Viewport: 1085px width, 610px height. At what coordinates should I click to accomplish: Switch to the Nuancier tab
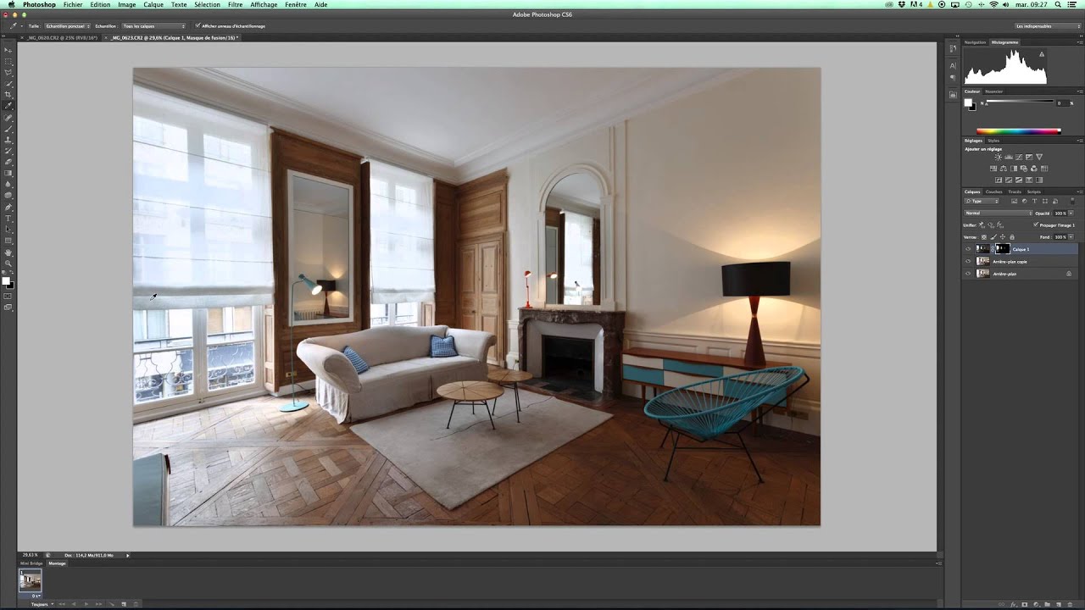pyautogui.click(x=994, y=91)
